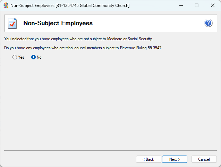Click the blue help question mark icon
The height and width of the screenshot is (167, 221).
tap(208, 23)
